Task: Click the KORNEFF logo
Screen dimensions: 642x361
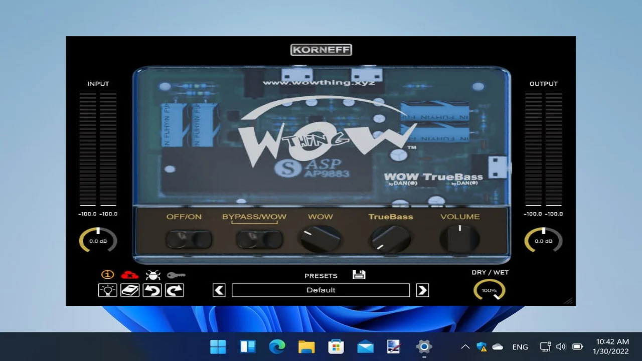Action: click(x=321, y=50)
